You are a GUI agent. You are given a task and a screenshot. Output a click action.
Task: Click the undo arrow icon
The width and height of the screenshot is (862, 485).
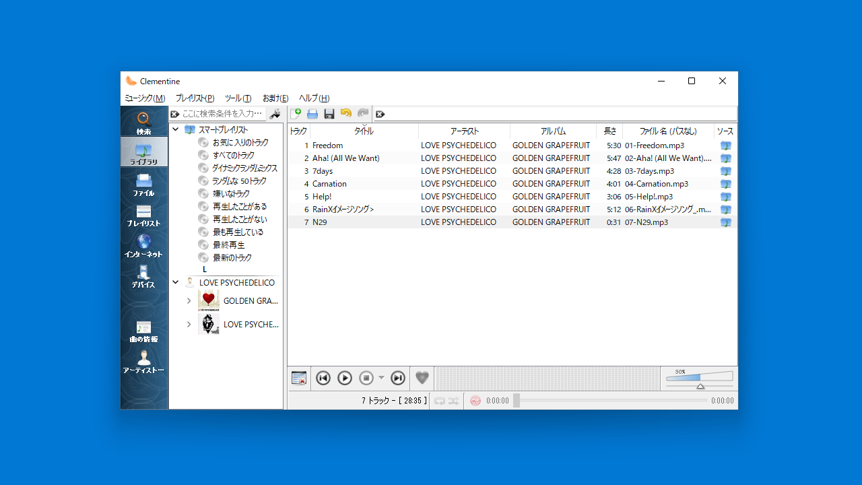346,114
